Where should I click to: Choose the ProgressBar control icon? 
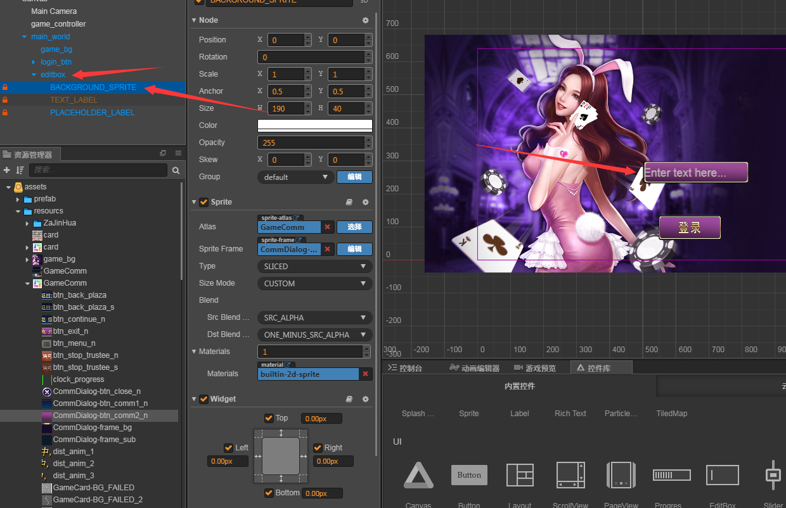point(672,475)
